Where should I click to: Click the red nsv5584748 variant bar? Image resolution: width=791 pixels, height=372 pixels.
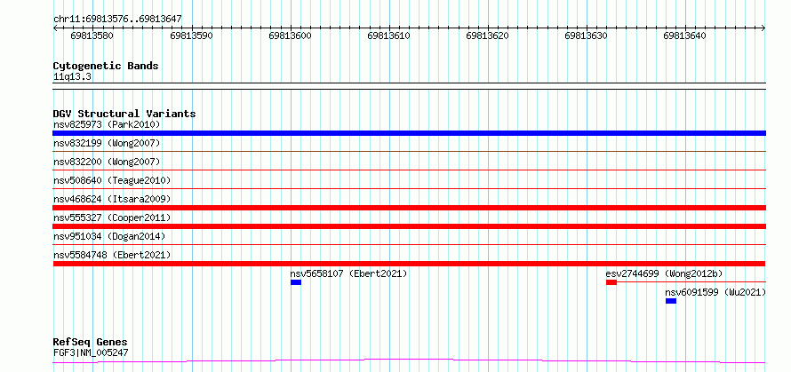click(x=409, y=264)
